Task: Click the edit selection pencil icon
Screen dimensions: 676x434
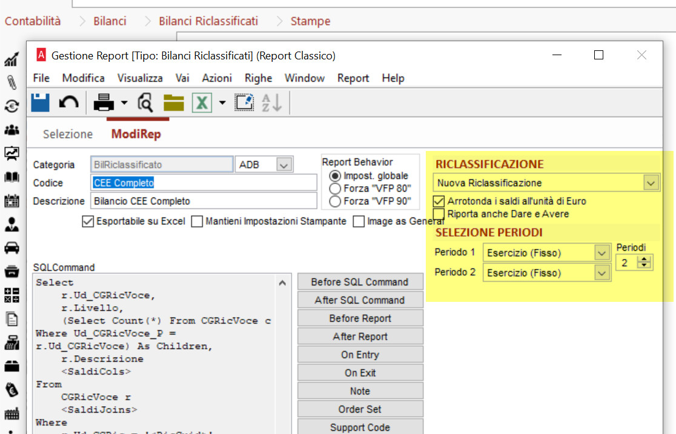Action: pos(245,102)
